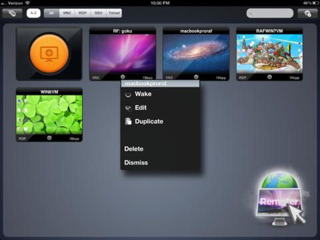Click the Wake power icon in menu
This screenshot has height=240, width=320.
[128, 94]
